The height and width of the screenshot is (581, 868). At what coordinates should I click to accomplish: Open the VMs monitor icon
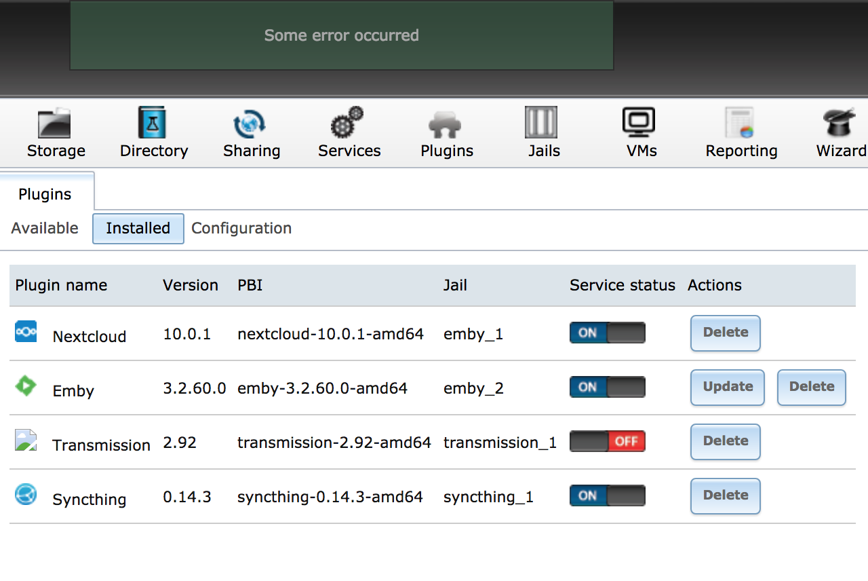pos(639,123)
